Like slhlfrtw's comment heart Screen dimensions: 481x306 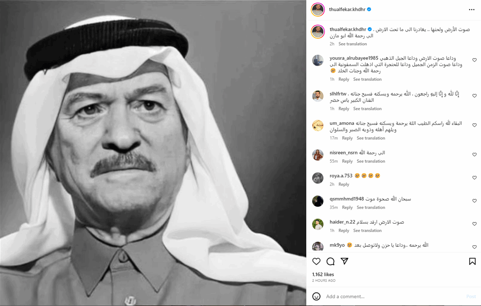(x=475, y=96)
